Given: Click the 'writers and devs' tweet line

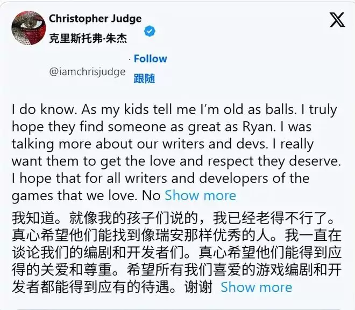Looking at the screenshot, I should 162,144.
